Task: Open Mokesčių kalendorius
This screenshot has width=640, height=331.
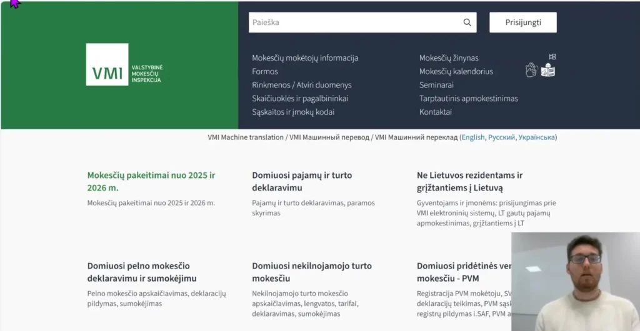Action: click(456, 71)
